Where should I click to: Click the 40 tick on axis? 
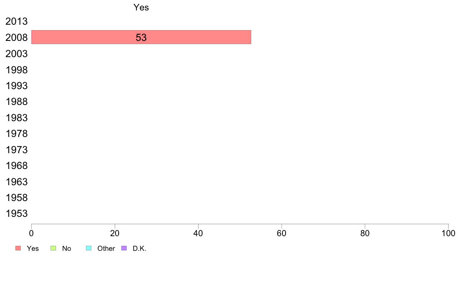point(198,233)
